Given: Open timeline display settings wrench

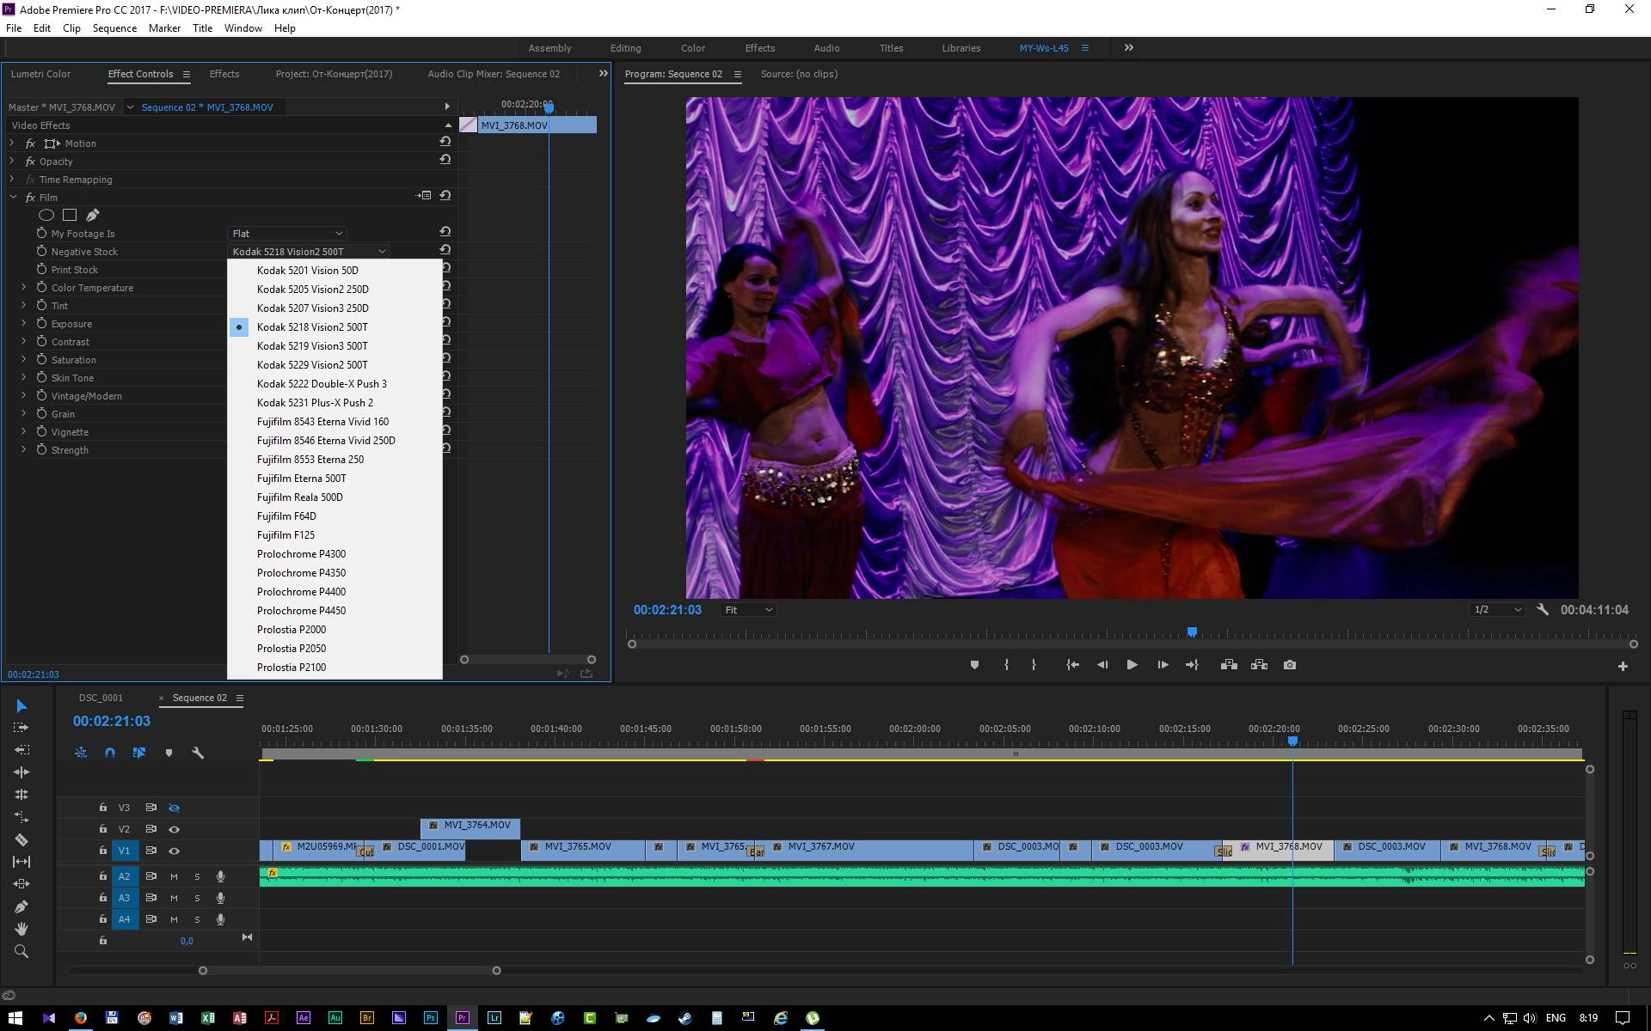Looking at the screenshot, I should [198, 753].
